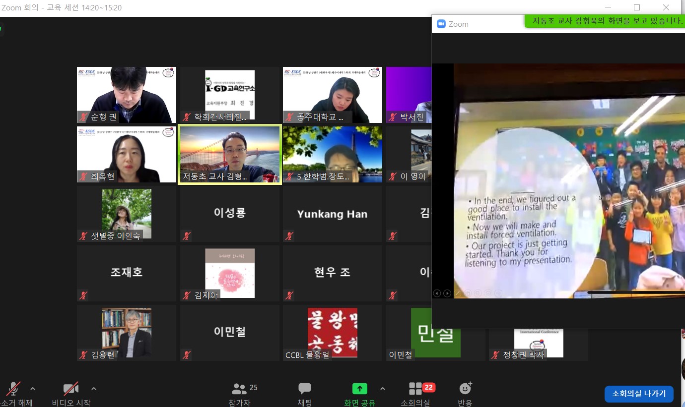
Task: Click the green screen-viewing notification banner
Action: tap(604, 21)
